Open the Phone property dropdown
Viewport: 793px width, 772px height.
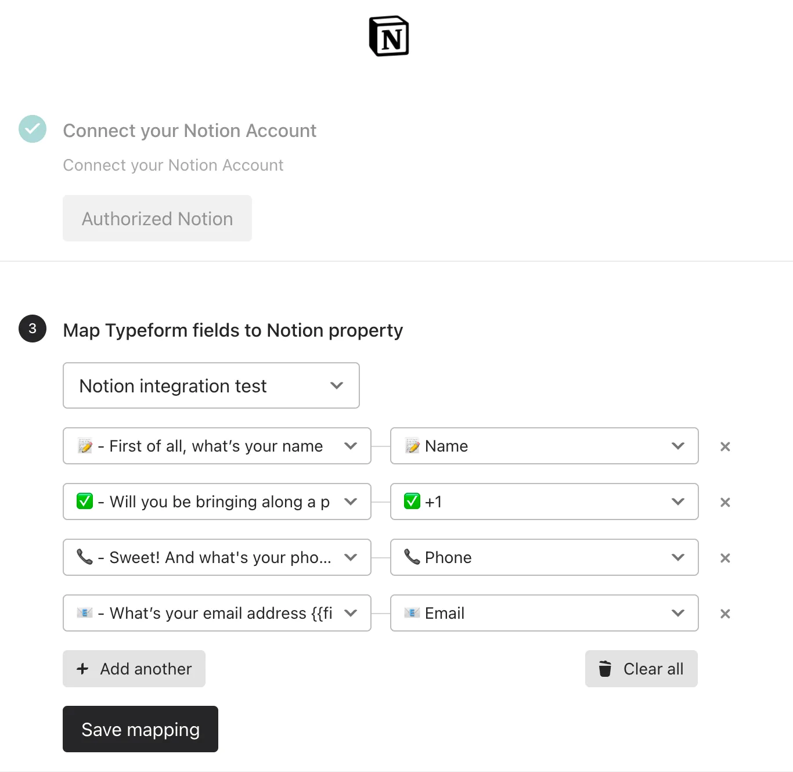coord(545,557)
